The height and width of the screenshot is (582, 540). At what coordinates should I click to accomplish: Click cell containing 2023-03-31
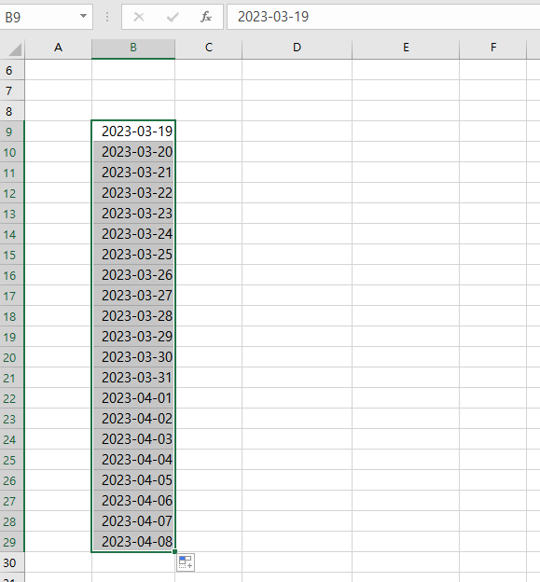(x=133, y=378)
